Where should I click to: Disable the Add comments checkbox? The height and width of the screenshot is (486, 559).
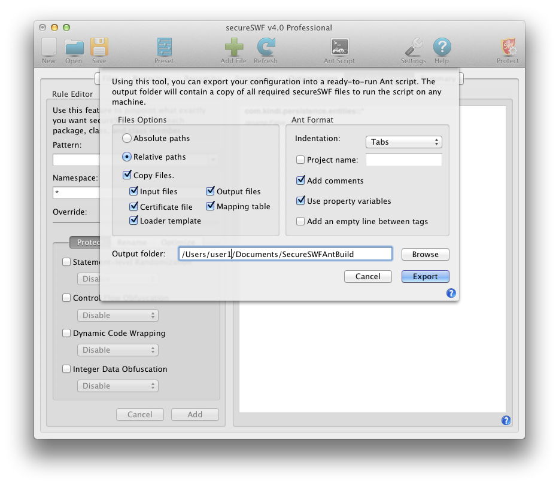300,181
